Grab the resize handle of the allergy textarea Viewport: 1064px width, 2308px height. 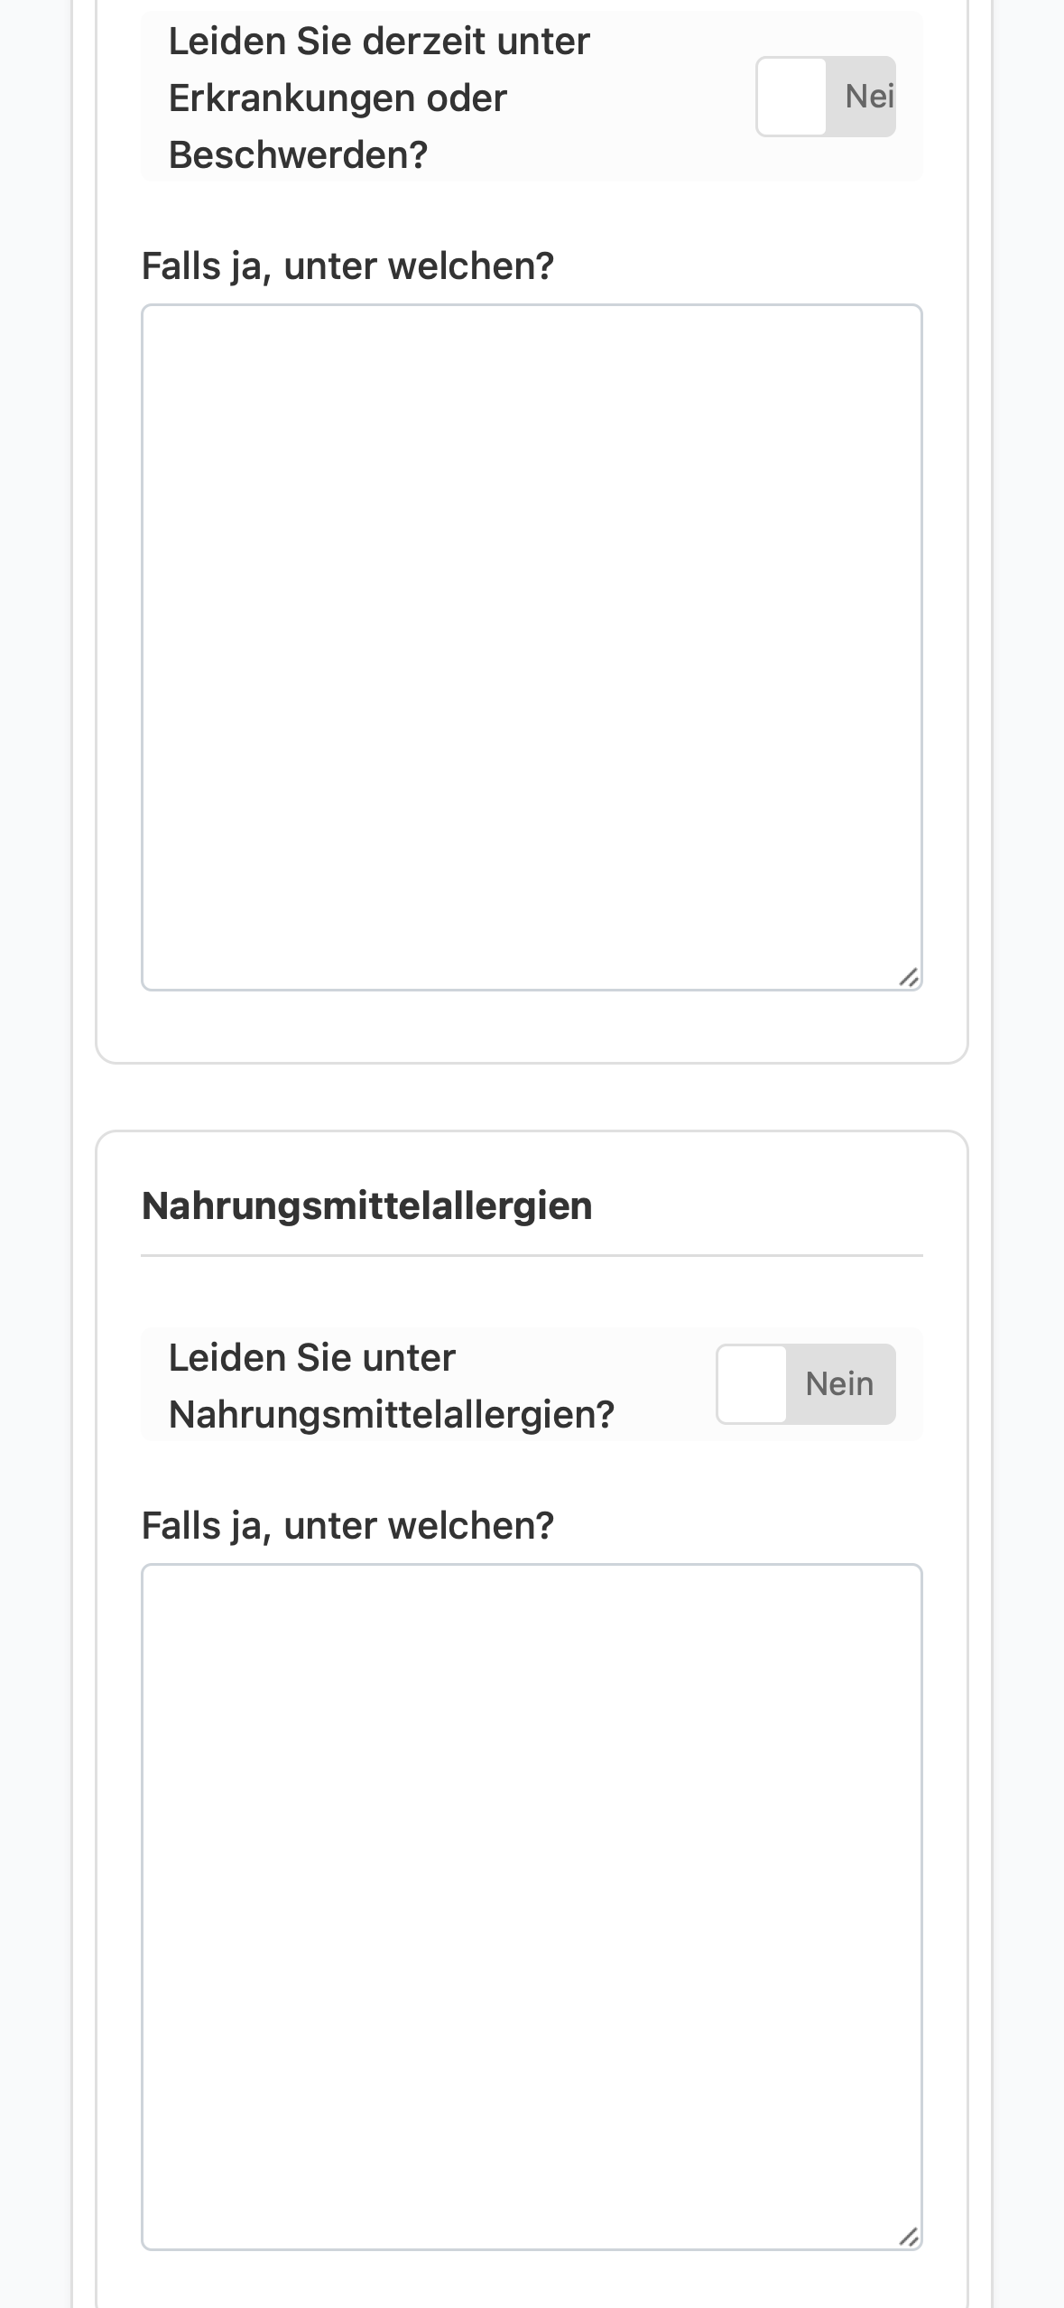[909, 2237]
